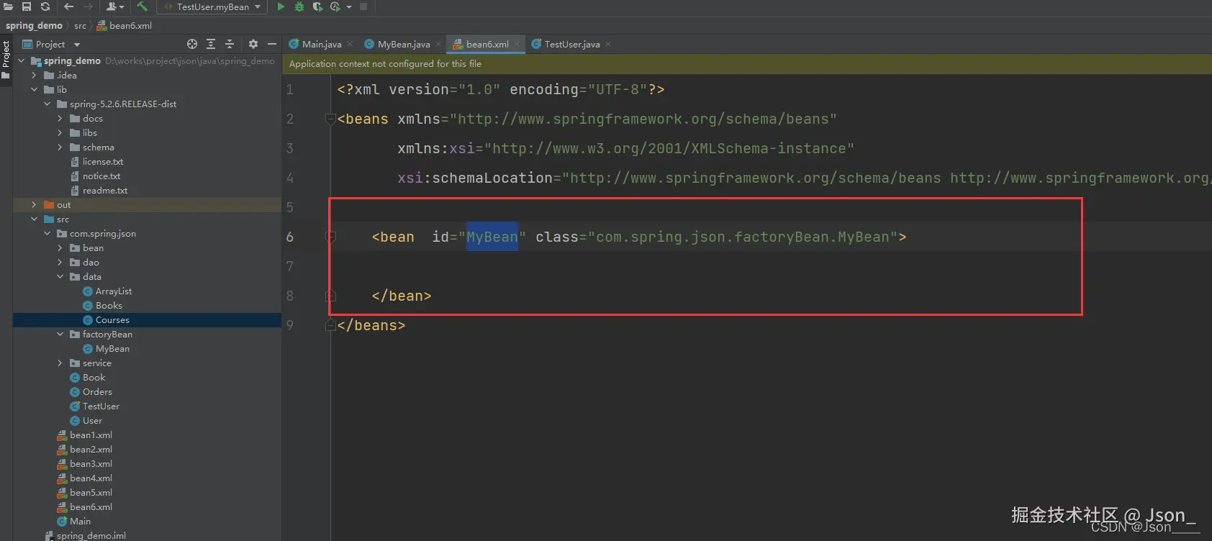1212x541 pixels.
Task: Run with the green play icon
Action: click(x=281, y=6)
